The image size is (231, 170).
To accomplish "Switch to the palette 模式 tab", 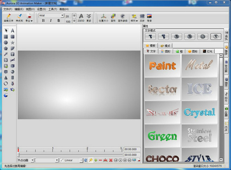I will tap(165, 46).
